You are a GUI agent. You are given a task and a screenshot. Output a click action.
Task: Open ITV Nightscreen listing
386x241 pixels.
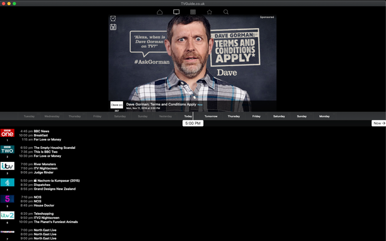45,168
